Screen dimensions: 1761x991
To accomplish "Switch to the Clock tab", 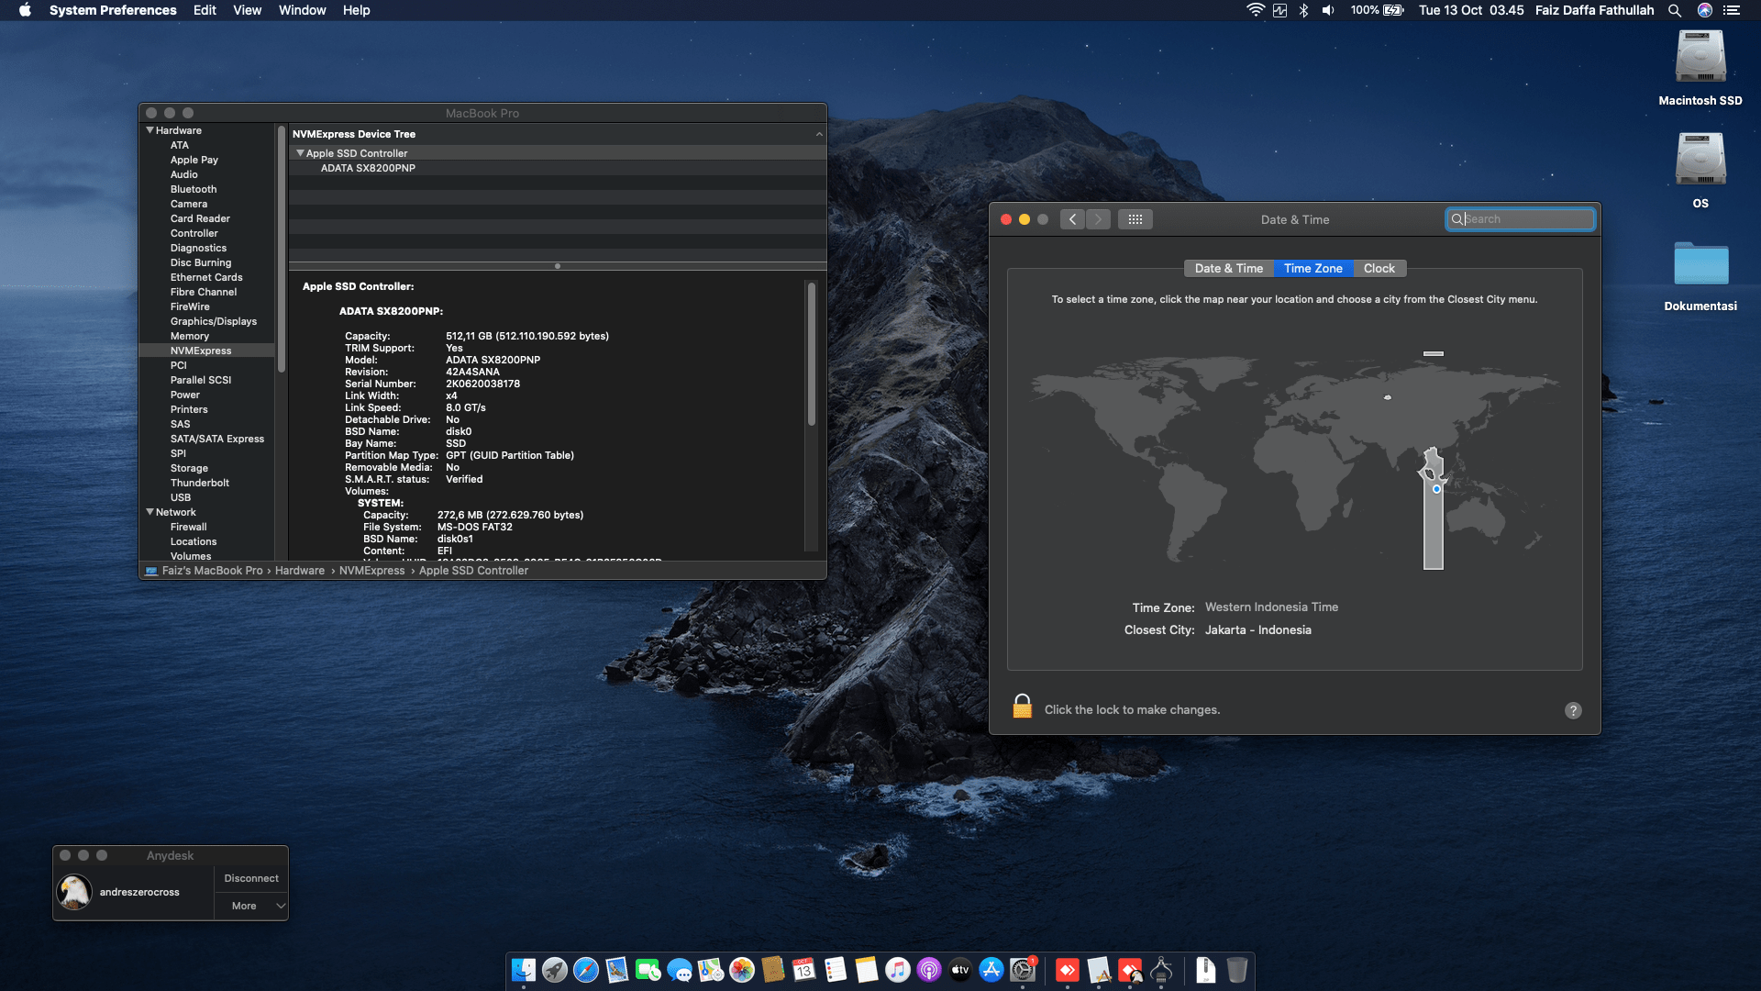I will 1379,269.
